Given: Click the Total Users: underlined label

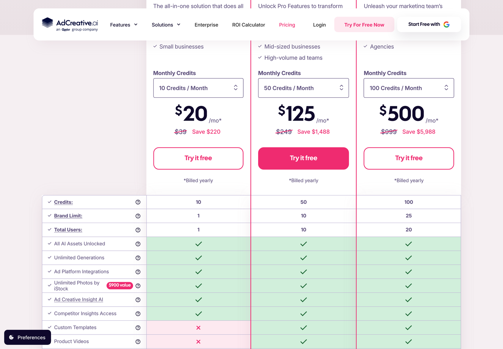Looking at the screenshot, I should tap(68, 230).
